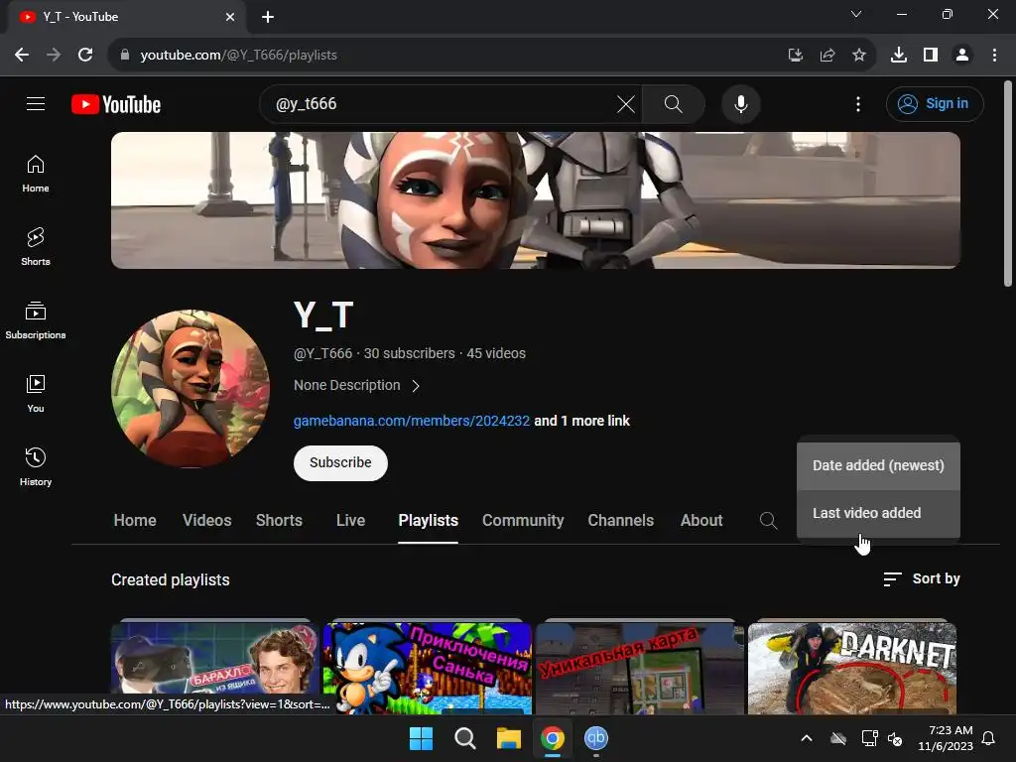Click the @y_t666 search input field
The height and width of the screenshot is (762, 1016).
coord(441,103)
